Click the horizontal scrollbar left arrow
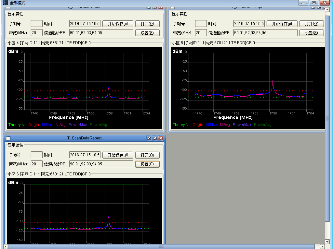333x249 pixels. click(x=6, y=246)
